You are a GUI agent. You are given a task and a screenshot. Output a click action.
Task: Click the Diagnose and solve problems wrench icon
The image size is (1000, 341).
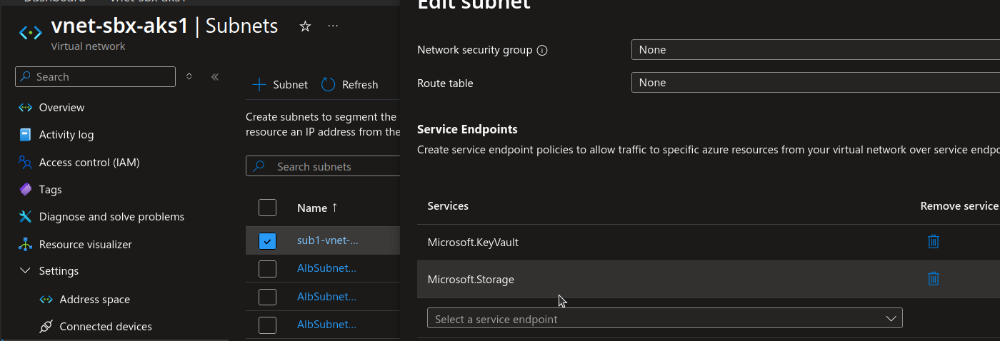pos(26,216)
